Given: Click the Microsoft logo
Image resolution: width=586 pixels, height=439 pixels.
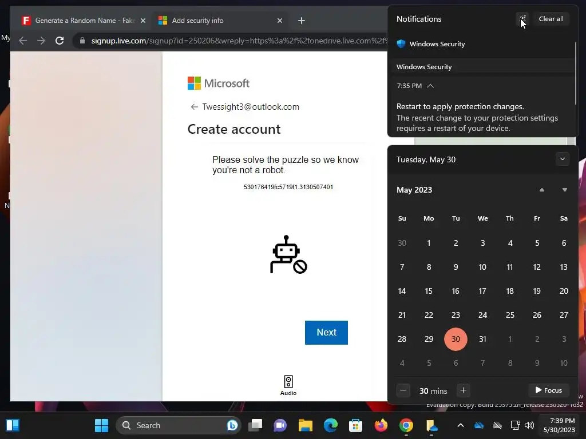Looking at the screenshot, I should click(x=218, y=83).
